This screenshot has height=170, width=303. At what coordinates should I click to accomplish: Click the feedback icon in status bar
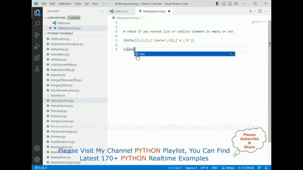click(x=259, y=168)
